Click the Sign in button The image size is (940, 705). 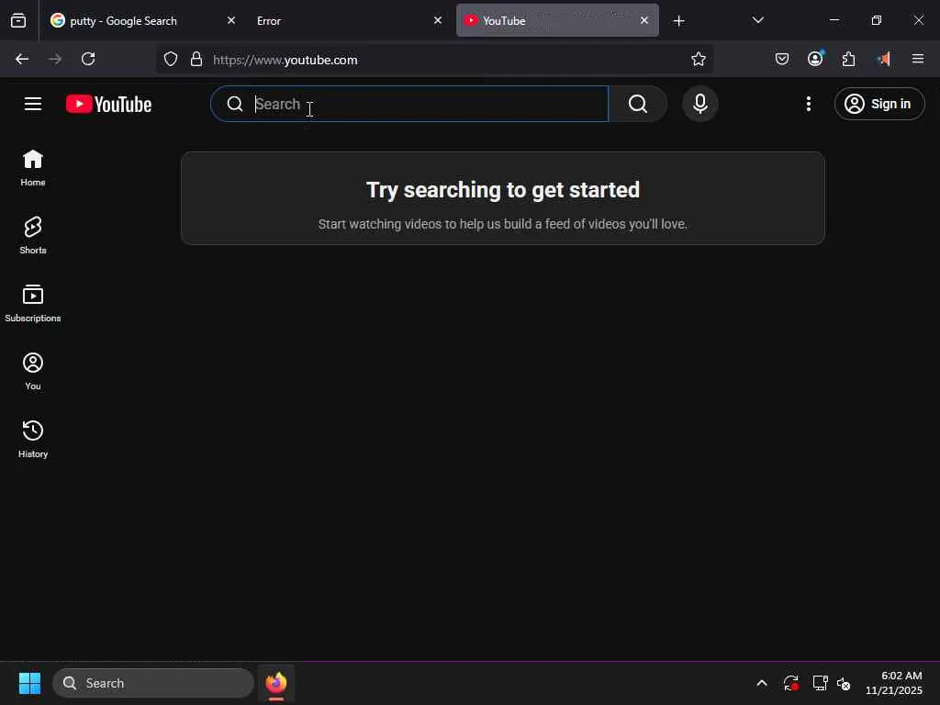[879, 104]
